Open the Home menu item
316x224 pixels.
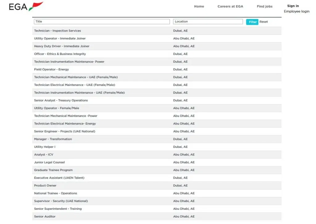point(199,6)
